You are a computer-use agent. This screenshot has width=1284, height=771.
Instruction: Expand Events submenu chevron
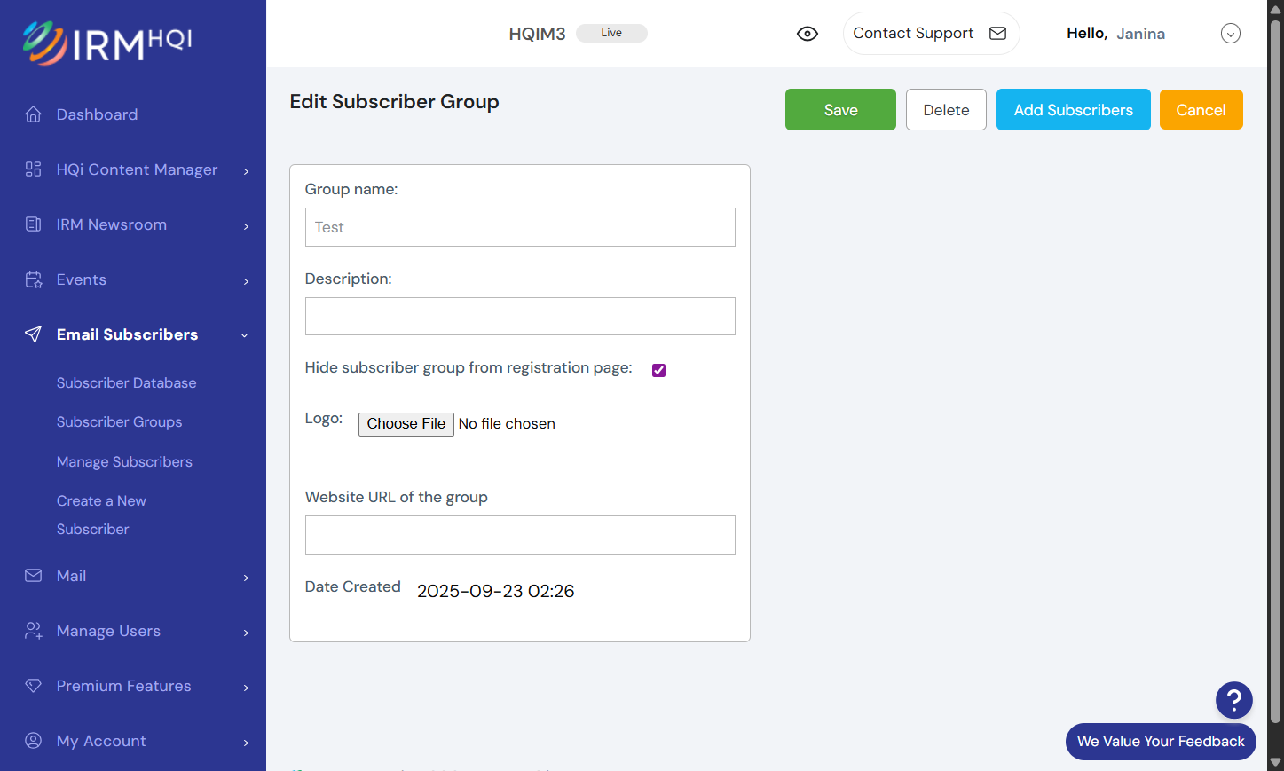246,281
